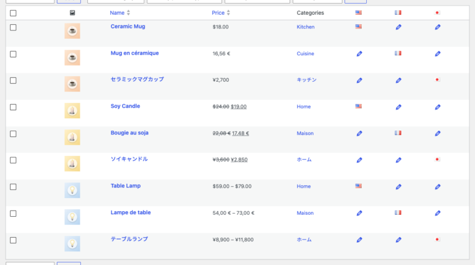Edit French translation of セラミックマグカップ
Viewport: 475px width, 265px height.
click(398, 80)
